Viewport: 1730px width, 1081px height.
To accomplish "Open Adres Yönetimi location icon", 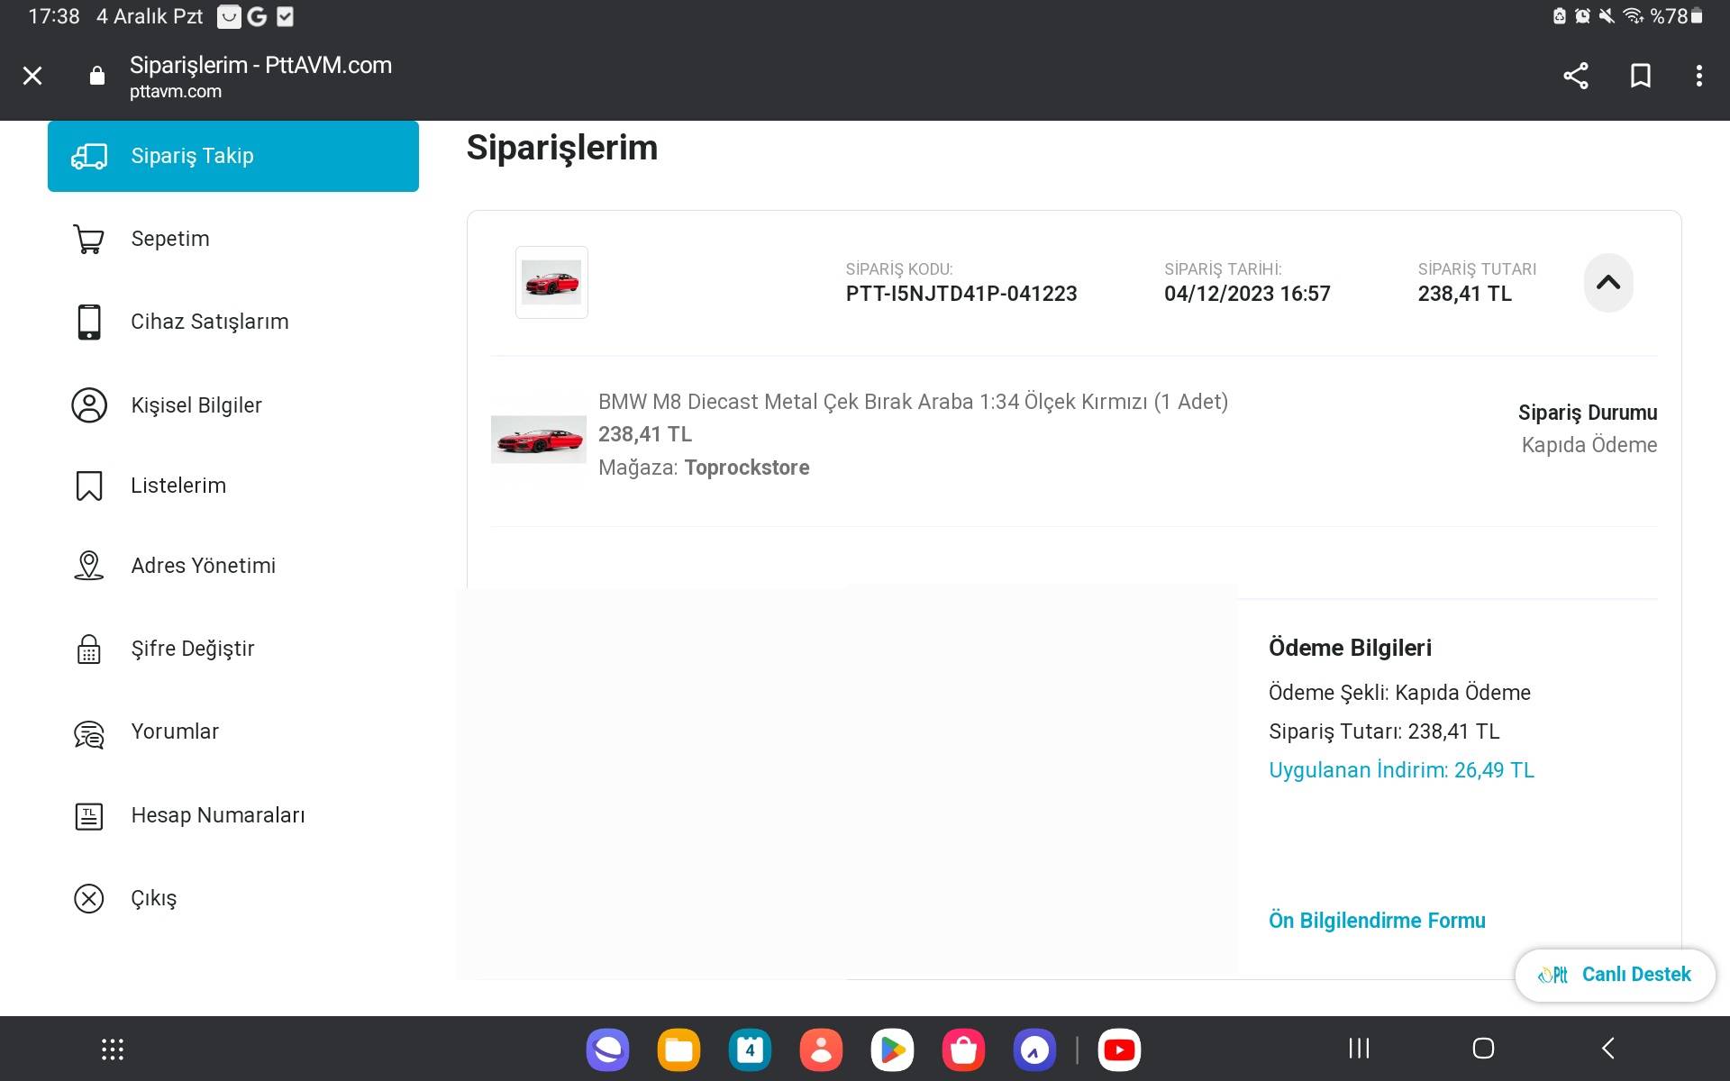I will click(89, 566).
